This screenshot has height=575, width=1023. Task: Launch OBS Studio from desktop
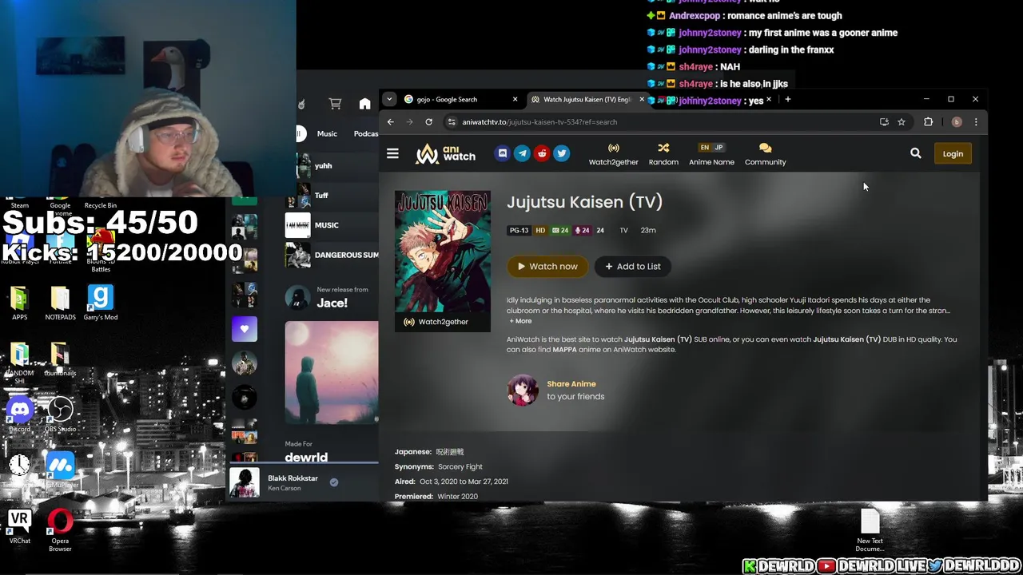click(x=60, y=415)
